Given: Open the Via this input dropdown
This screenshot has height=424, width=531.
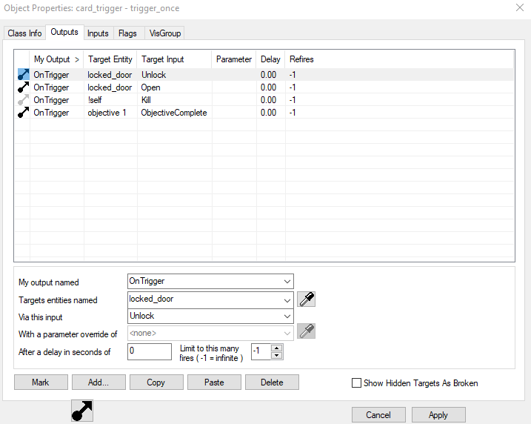Looking at the screenshot, I should point(287,317).
